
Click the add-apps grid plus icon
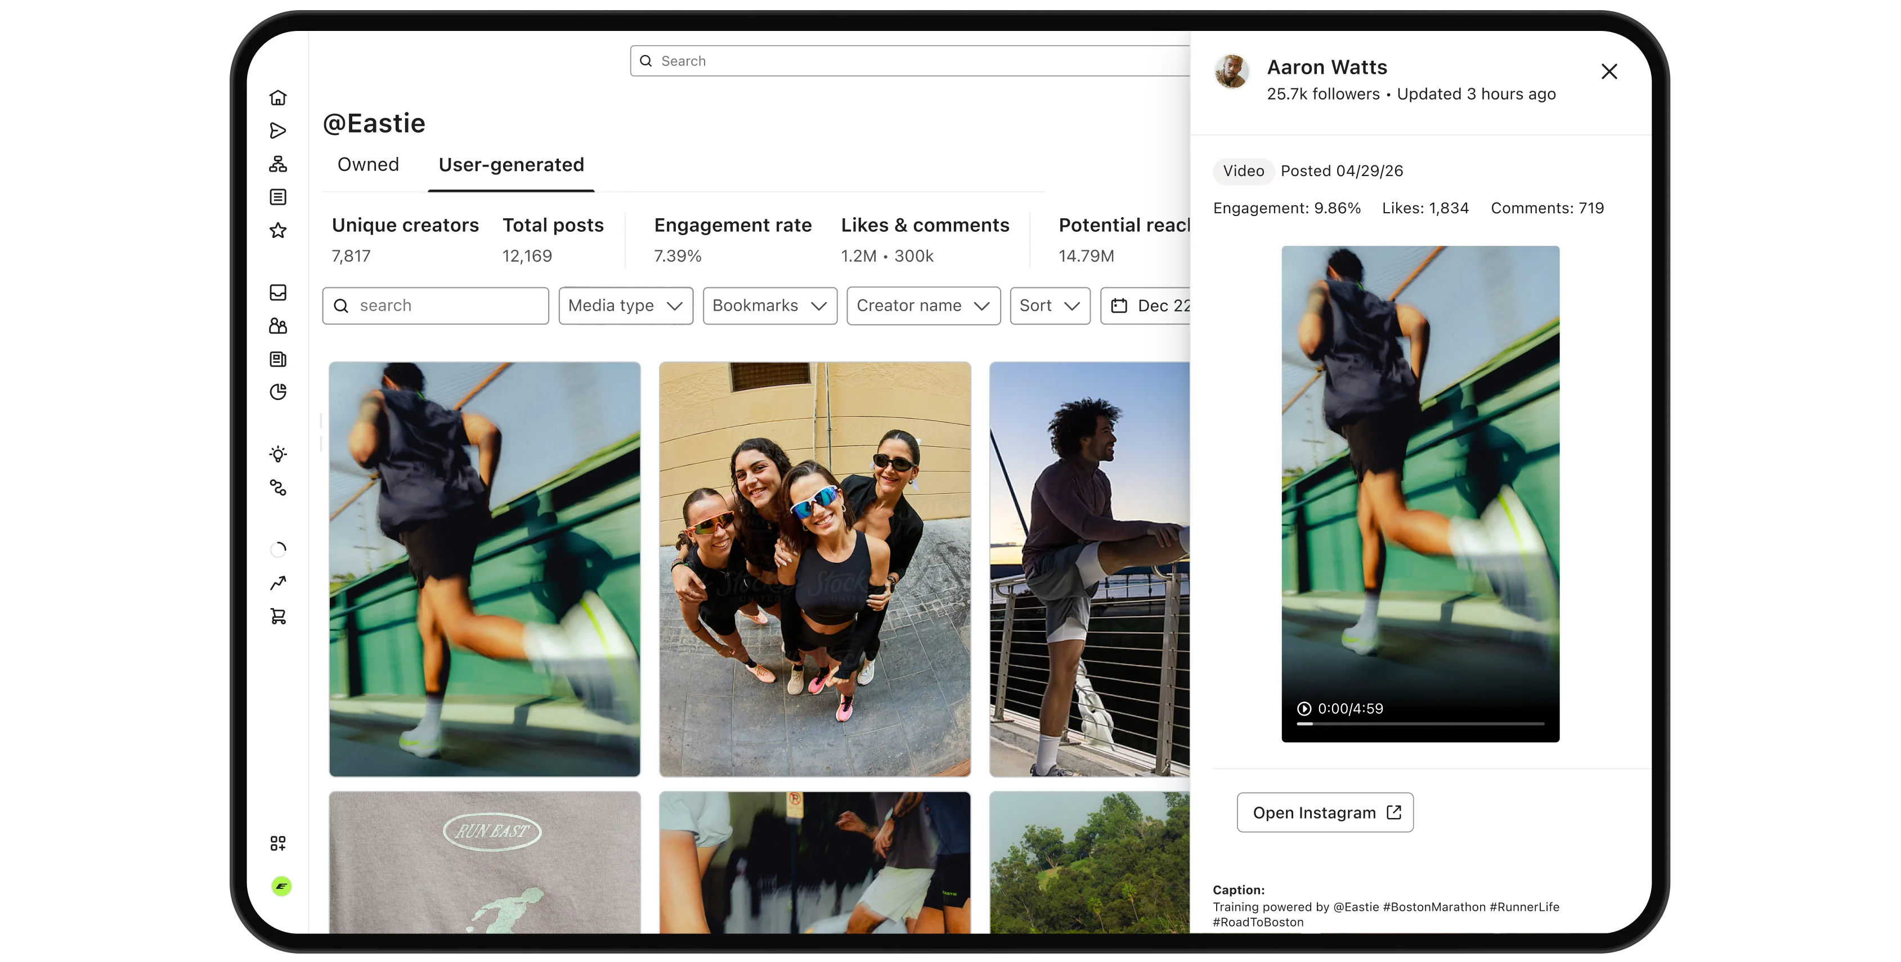click(277, 843)
